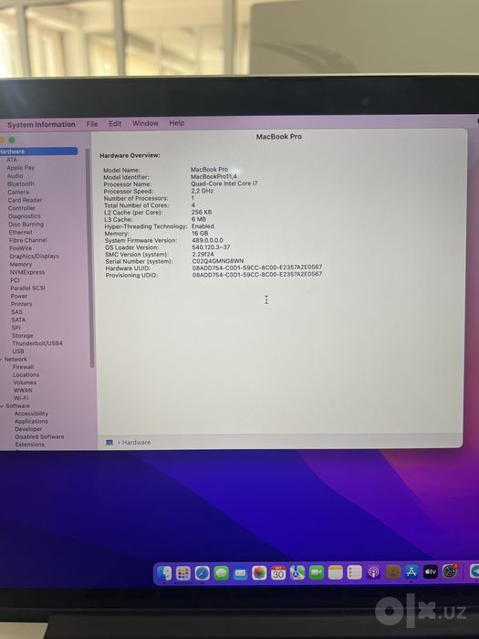The height and width of the screenshot is (639, 479).
Task: Open App Store from Dock
Action: pos(411,571)
